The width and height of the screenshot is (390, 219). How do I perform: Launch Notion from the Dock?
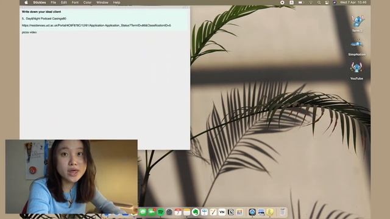pos(231,212)
